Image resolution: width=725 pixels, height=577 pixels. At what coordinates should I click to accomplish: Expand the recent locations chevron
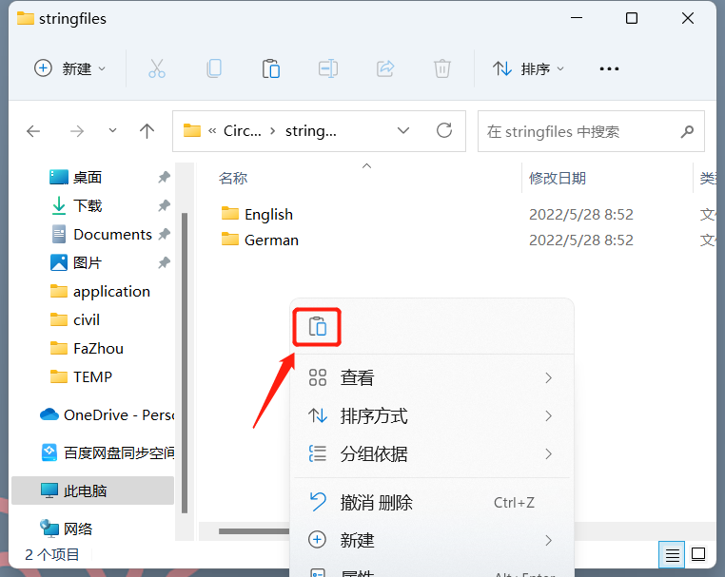point(112,131)
